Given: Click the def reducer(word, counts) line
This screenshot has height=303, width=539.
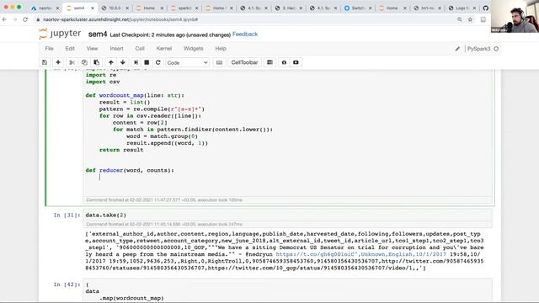Looking at the screenshot, I should coord(130,170).
